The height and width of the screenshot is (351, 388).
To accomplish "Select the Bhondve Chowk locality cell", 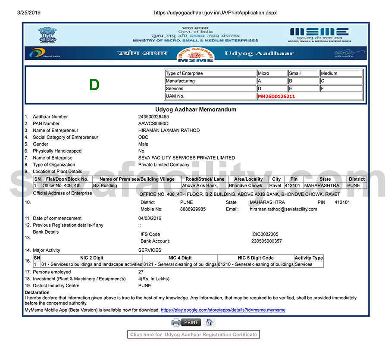I will coord(248,186).
